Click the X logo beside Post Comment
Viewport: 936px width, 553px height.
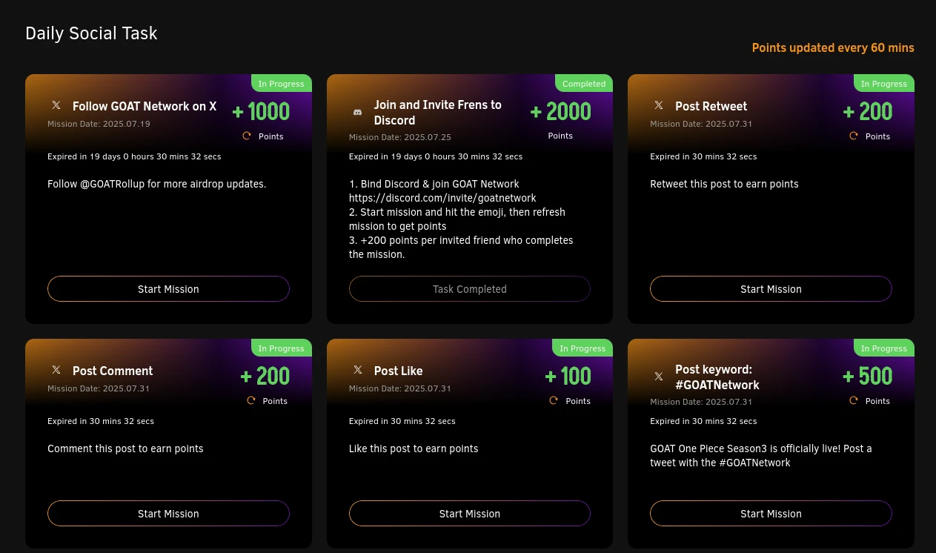tap(56, 370)
